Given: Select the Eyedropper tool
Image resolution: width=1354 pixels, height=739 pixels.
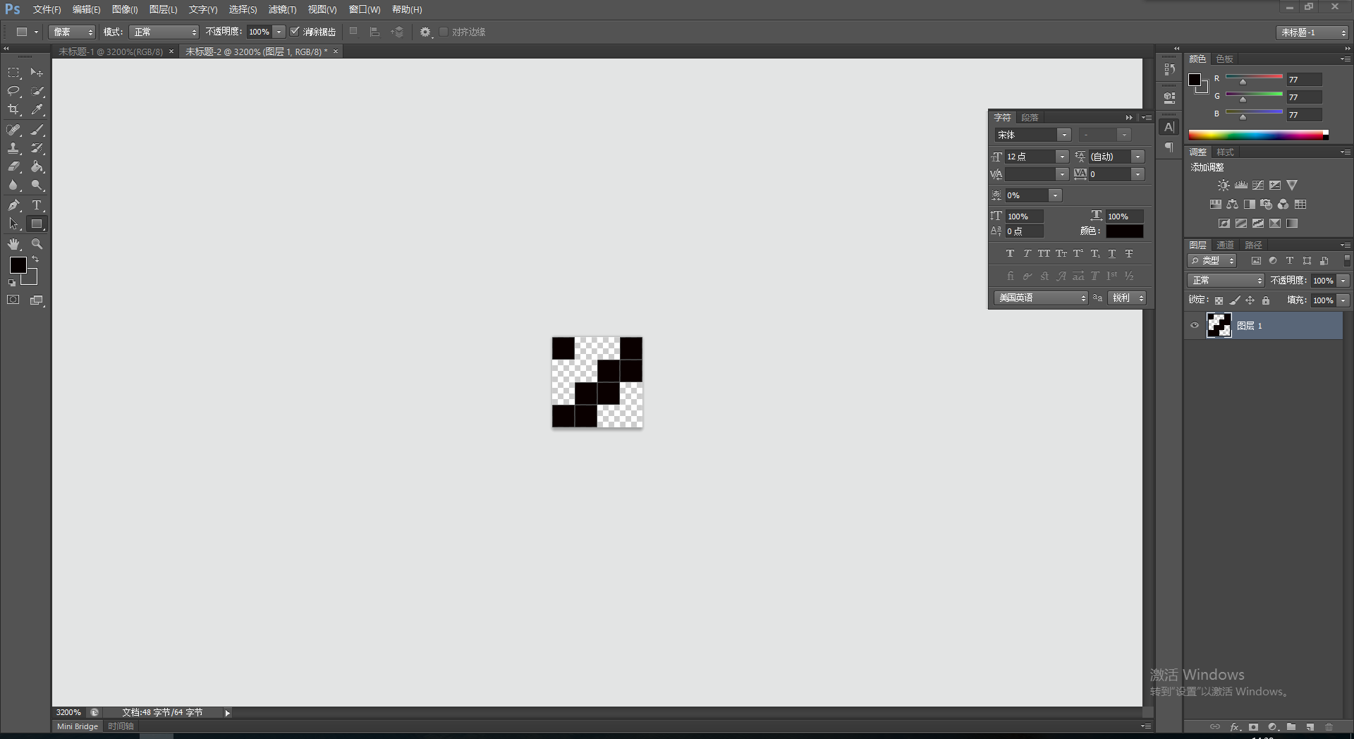Looking at the screenshot, I should pyautogui.click(x=37, y=109).
